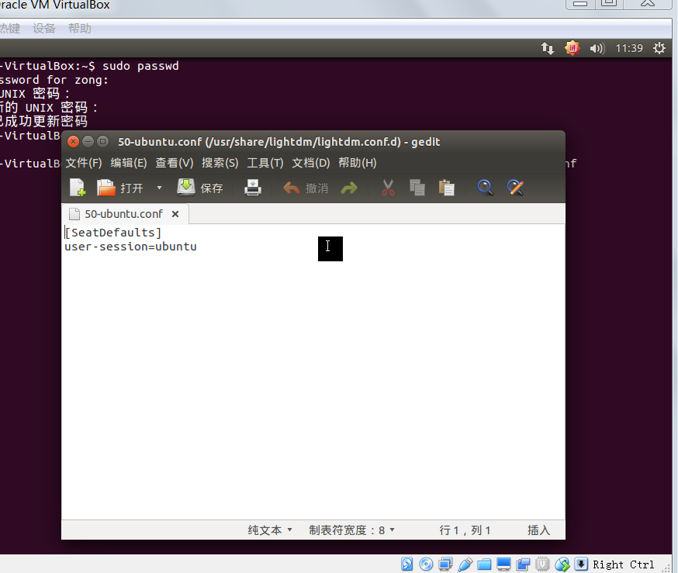Open VirtualBox 设备 menu
This screenshot has height=573, width=678.
(44, 29)
